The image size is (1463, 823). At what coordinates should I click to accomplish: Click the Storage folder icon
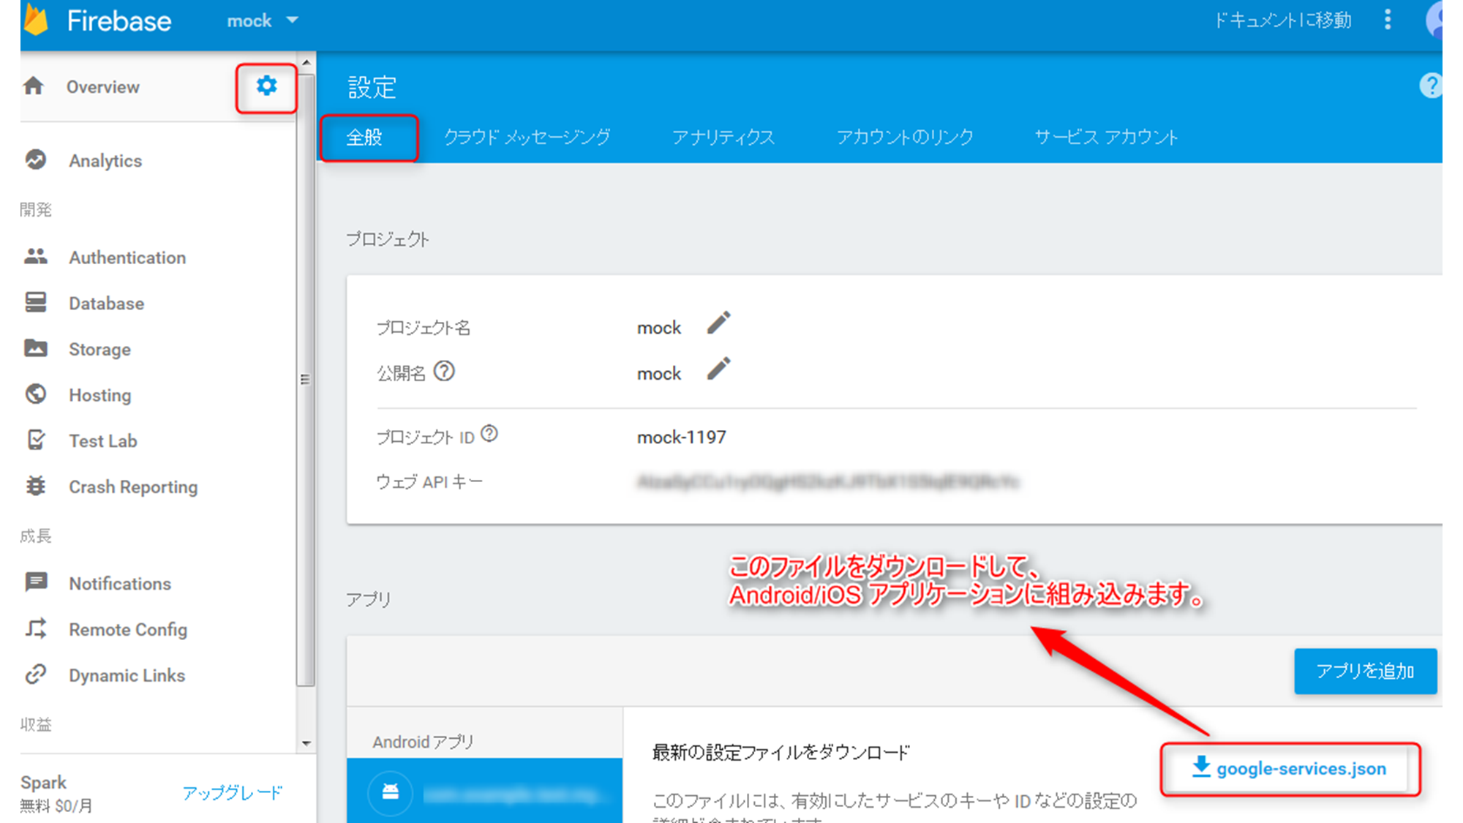click(x=35, y=348)
